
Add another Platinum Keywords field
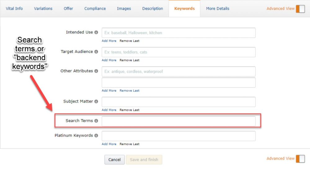[x=109, y=144]
